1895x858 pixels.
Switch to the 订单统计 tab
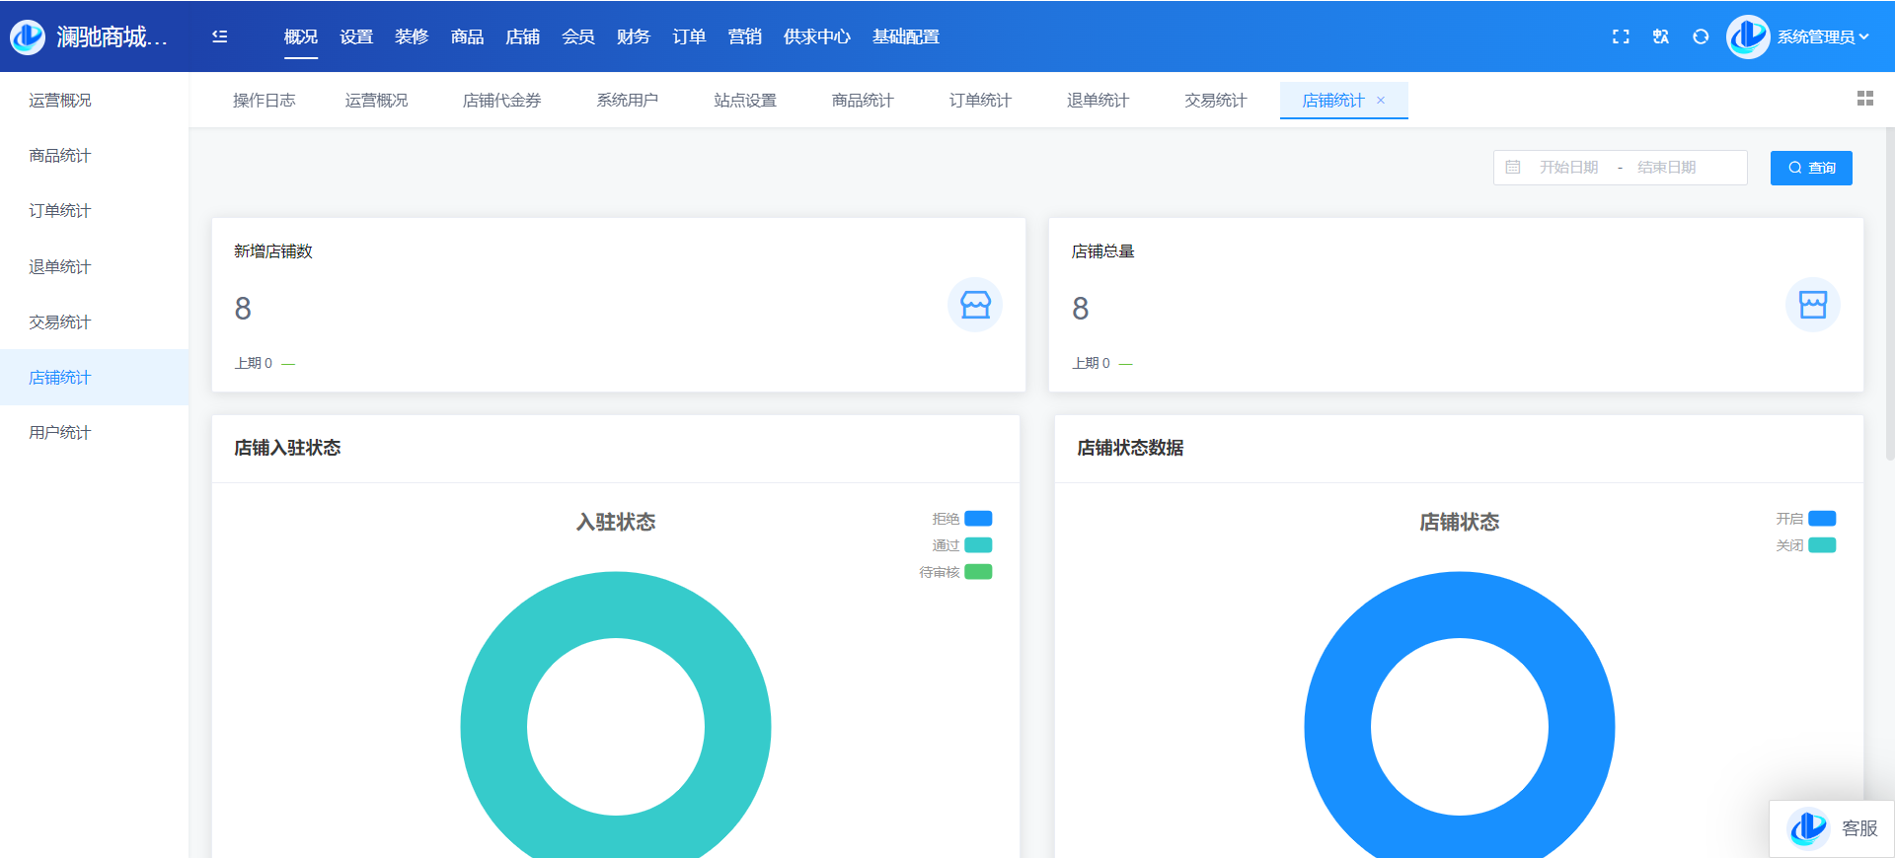point(980,101)
